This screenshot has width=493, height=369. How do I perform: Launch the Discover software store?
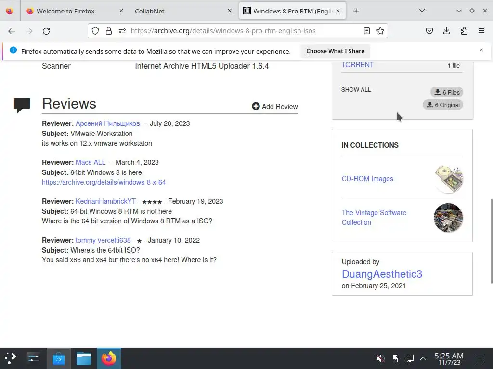pyautogui.click(x=58, y=358)
